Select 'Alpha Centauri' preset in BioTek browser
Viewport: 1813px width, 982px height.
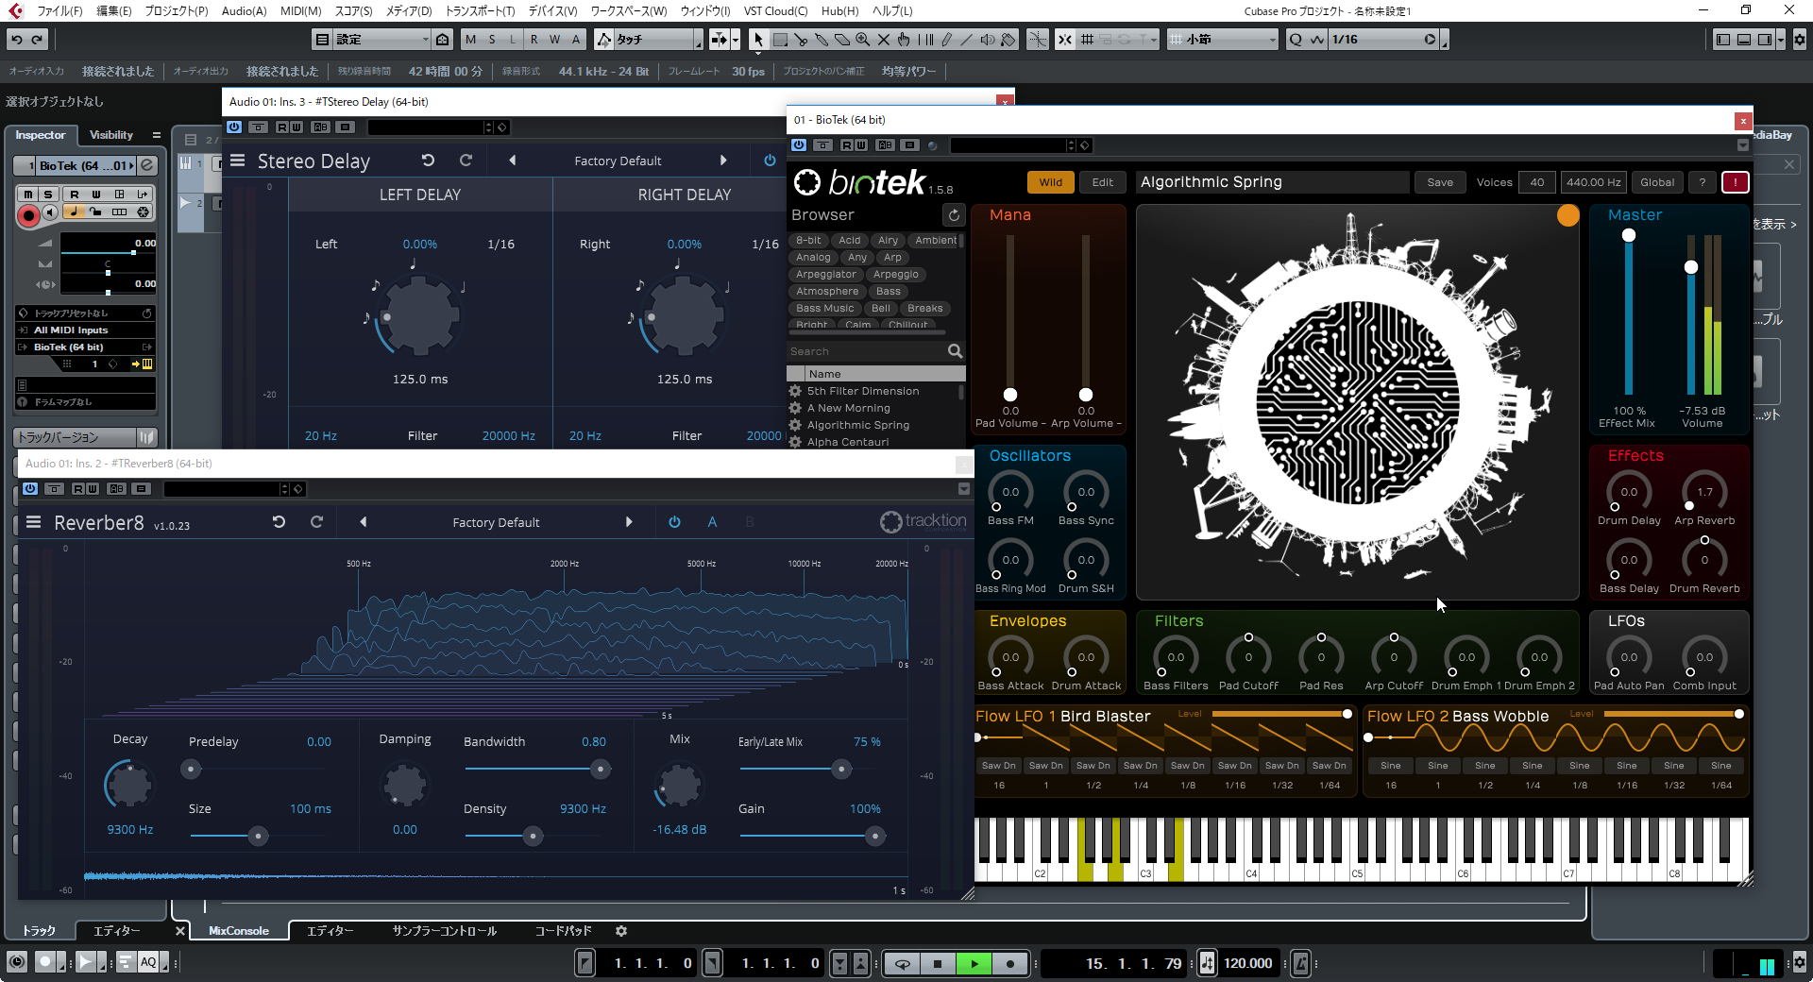coord(848,442)
